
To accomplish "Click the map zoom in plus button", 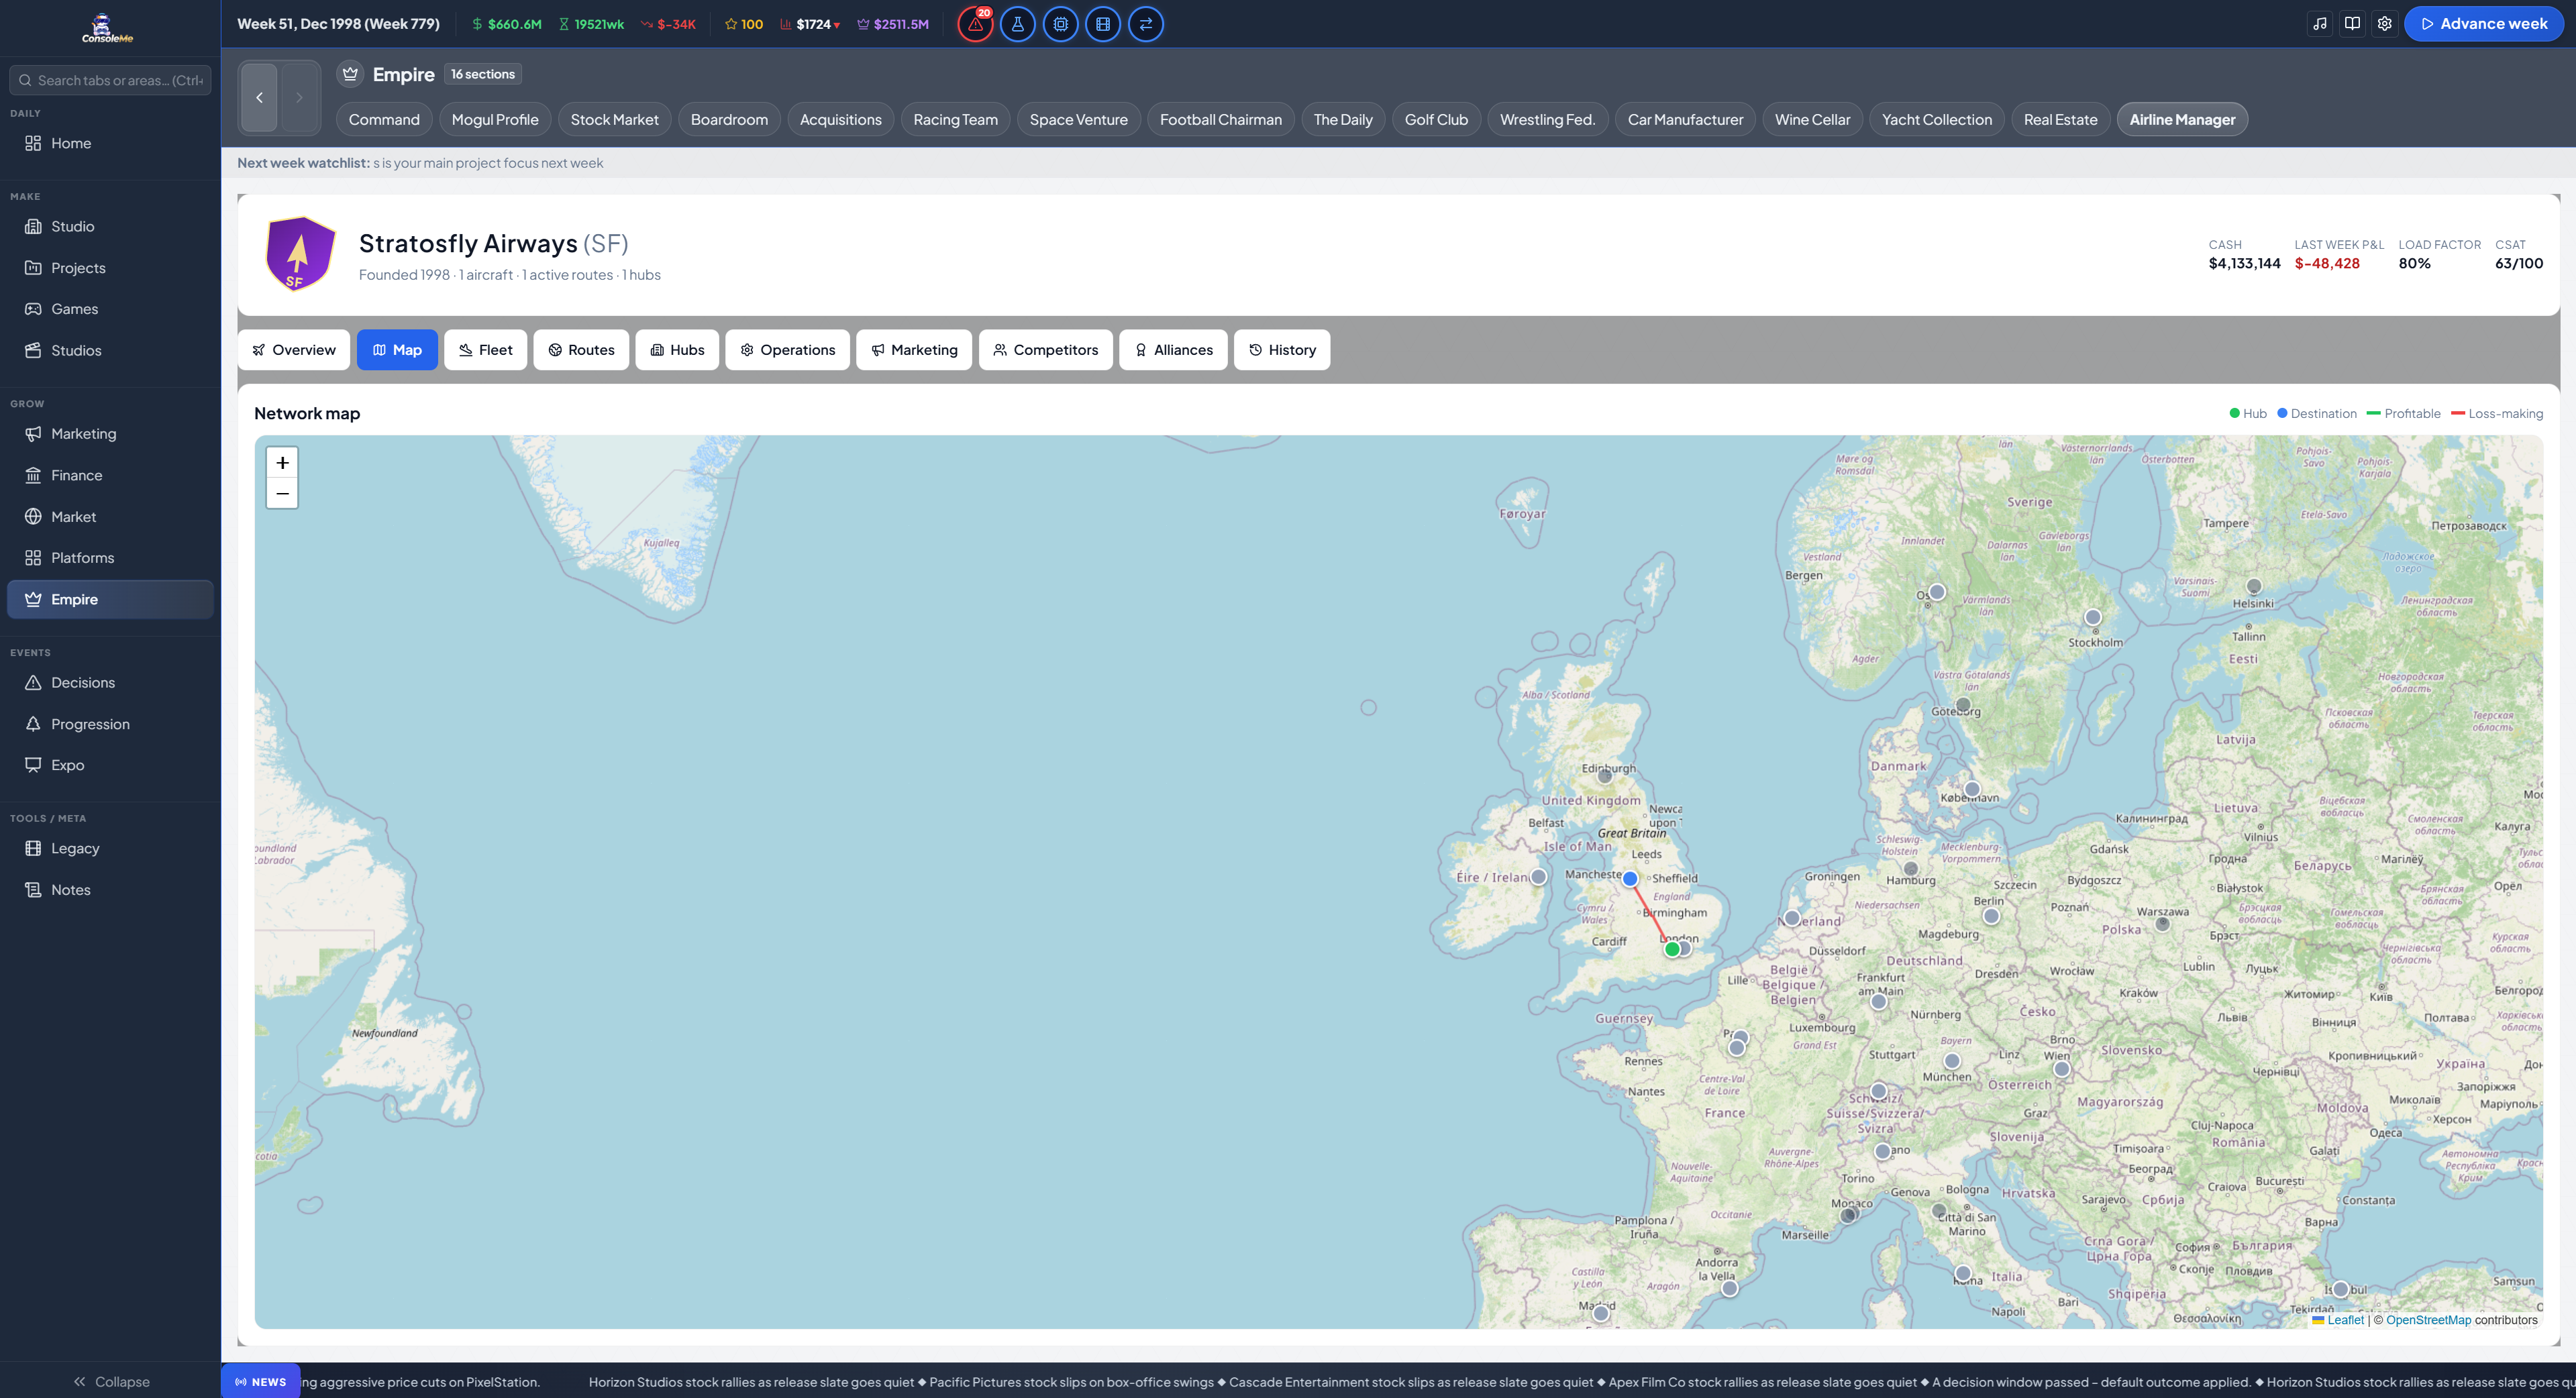I will tap(282, 463).
